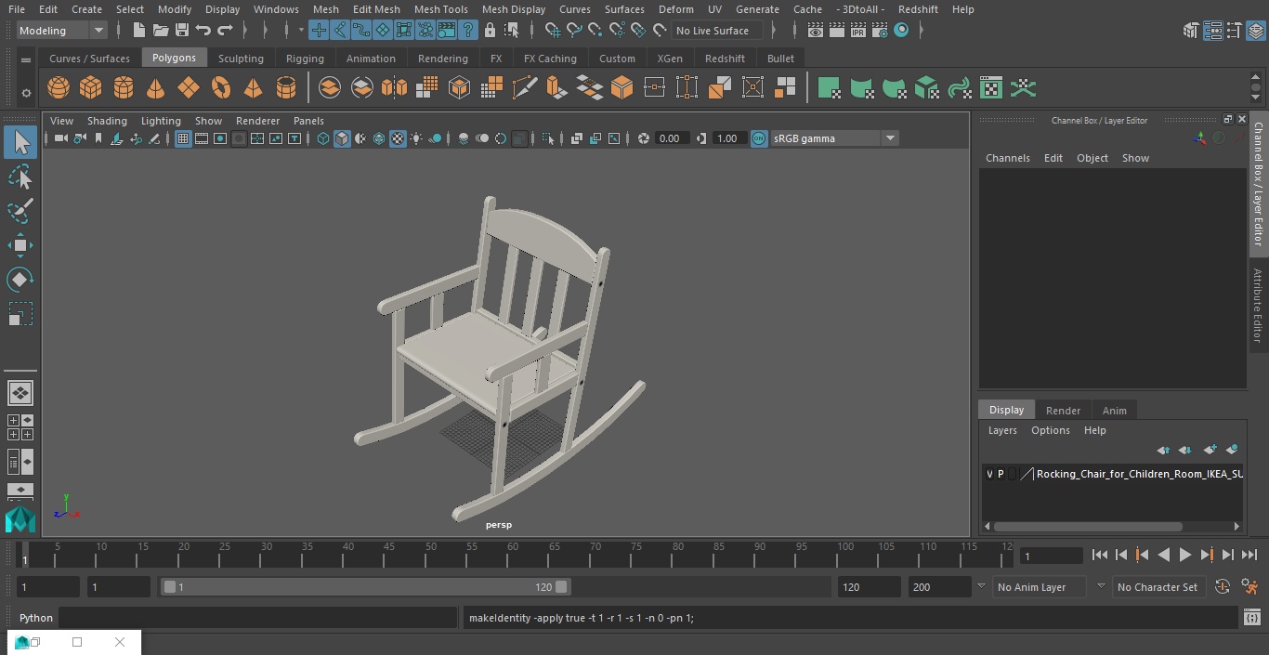This screenshot has height=655, width=1269.
Task: Toggle smooth shade all in viewport toolbar
Action: [x=342, y=138]
